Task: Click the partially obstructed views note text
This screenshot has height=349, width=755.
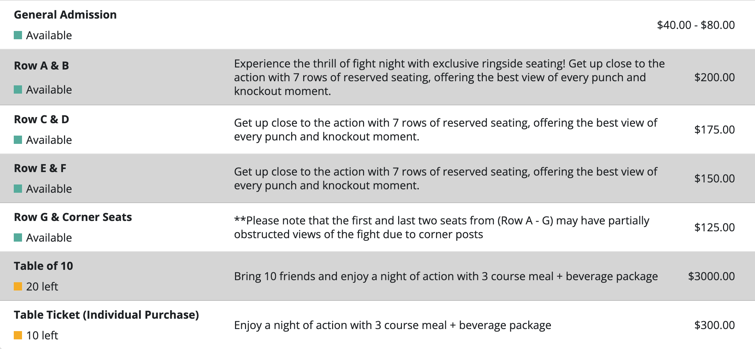Action: click(442, 228)
